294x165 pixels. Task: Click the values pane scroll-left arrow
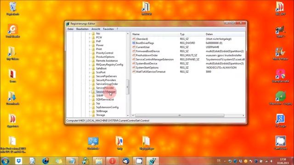(x=133, y=115)
